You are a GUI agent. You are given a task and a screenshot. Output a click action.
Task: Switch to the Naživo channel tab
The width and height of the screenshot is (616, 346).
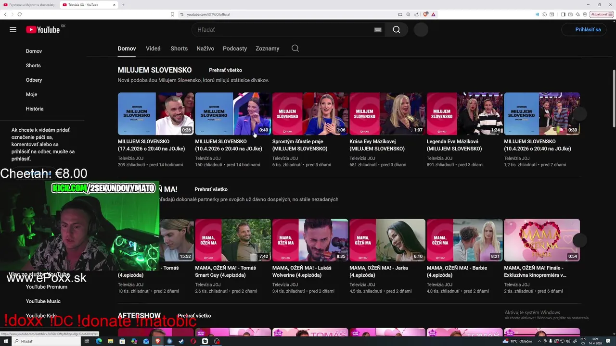(205, 49)
